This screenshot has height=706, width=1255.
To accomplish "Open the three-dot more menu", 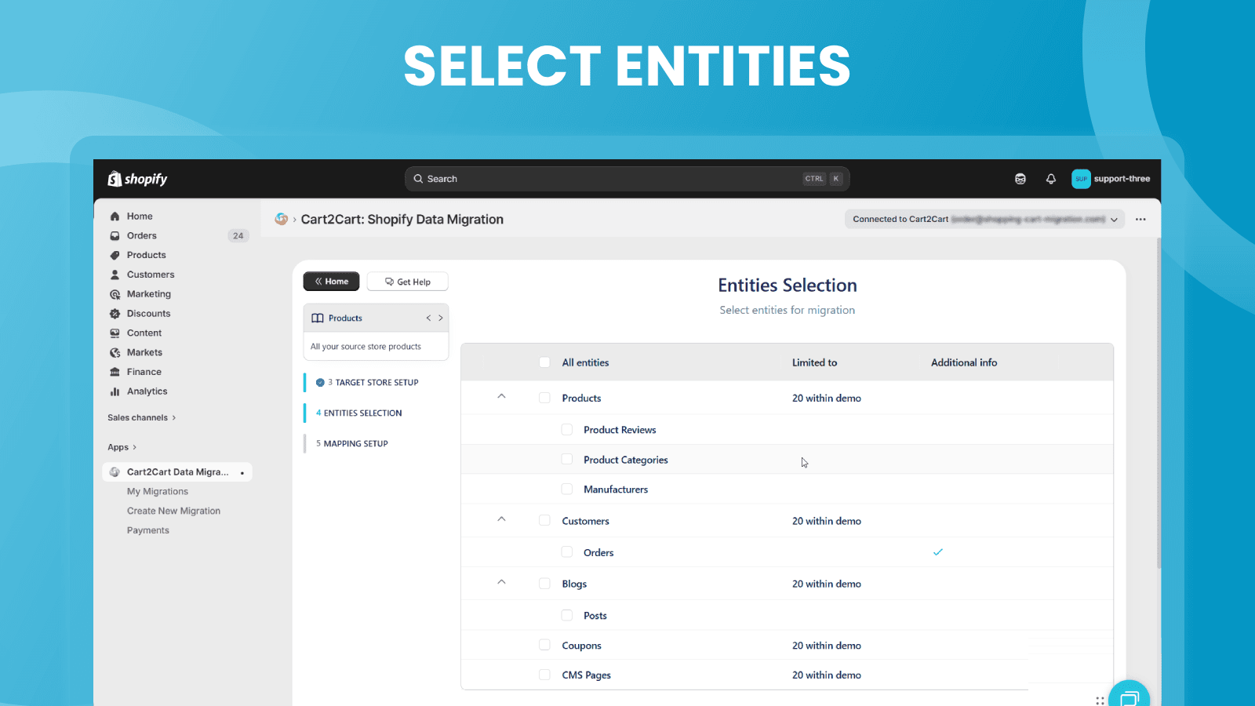I will [x=1140, y=220].
